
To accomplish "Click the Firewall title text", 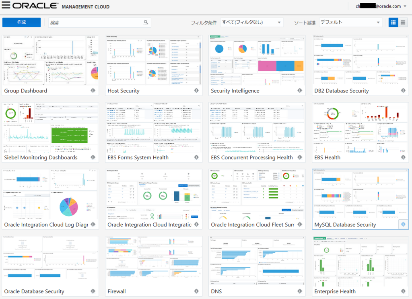I will tap(116, 291).
